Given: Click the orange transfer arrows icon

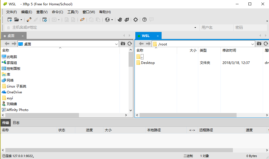Looking at the screenshot, I should (x=82, y=20).
